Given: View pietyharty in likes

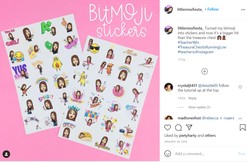Looking at the screenshot, I should tap(188, 136).
